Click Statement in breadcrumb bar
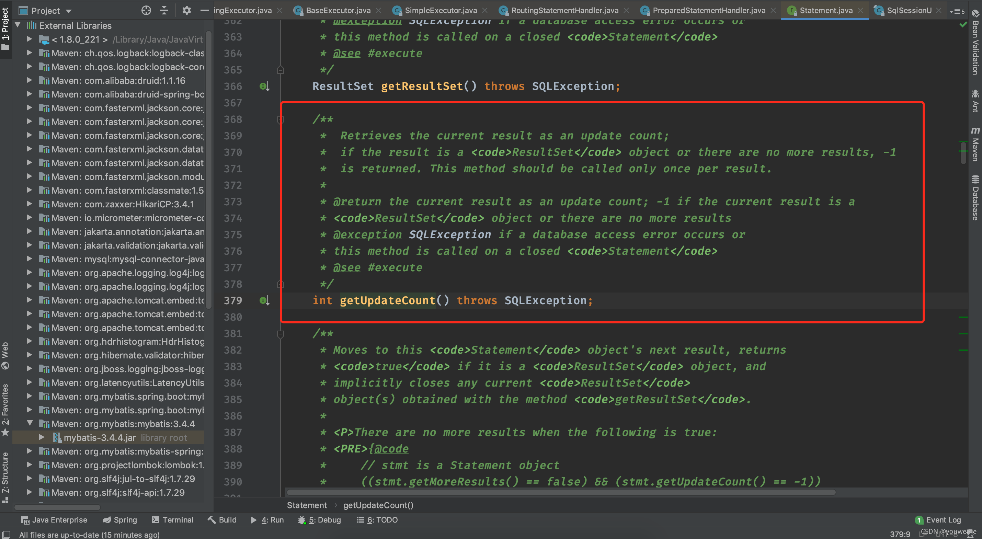 307,505
